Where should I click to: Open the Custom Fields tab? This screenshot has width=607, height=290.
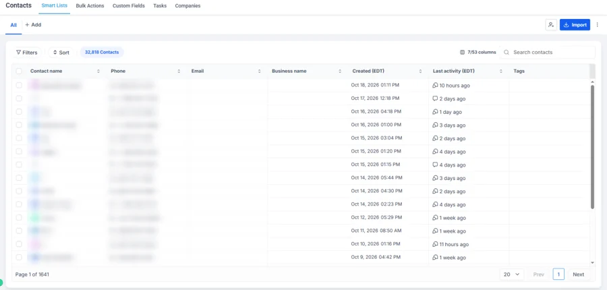[129, 6]
